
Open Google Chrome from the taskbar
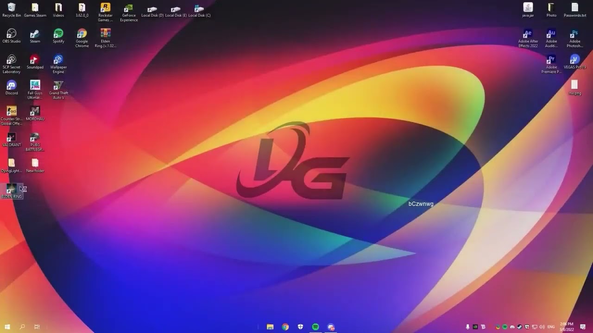(x=285, y=327)
